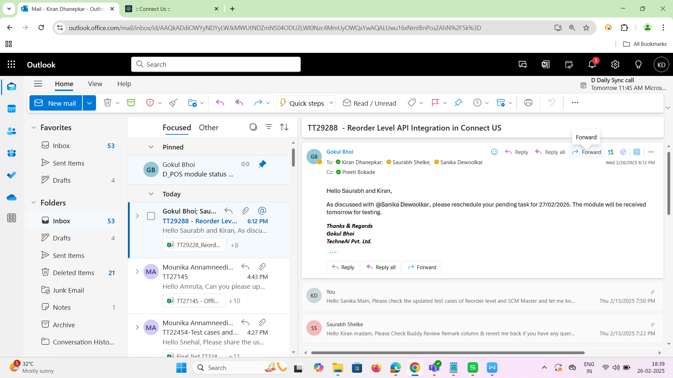
Task: Open the Outlook app launcher grid
Action: click(x=11, y=64)
